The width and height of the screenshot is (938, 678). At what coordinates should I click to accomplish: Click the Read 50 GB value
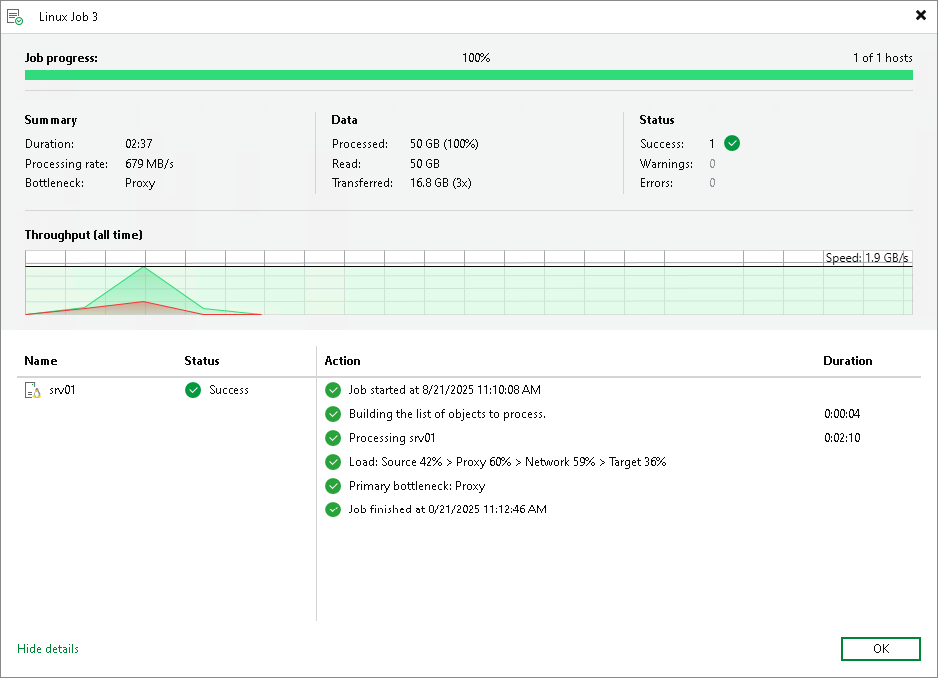click(425, 164)
